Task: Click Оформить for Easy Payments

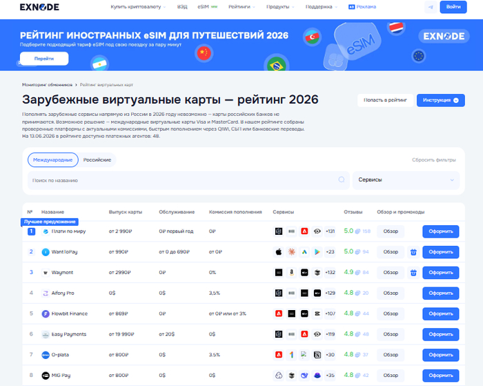Action: (x=441, y=334)
